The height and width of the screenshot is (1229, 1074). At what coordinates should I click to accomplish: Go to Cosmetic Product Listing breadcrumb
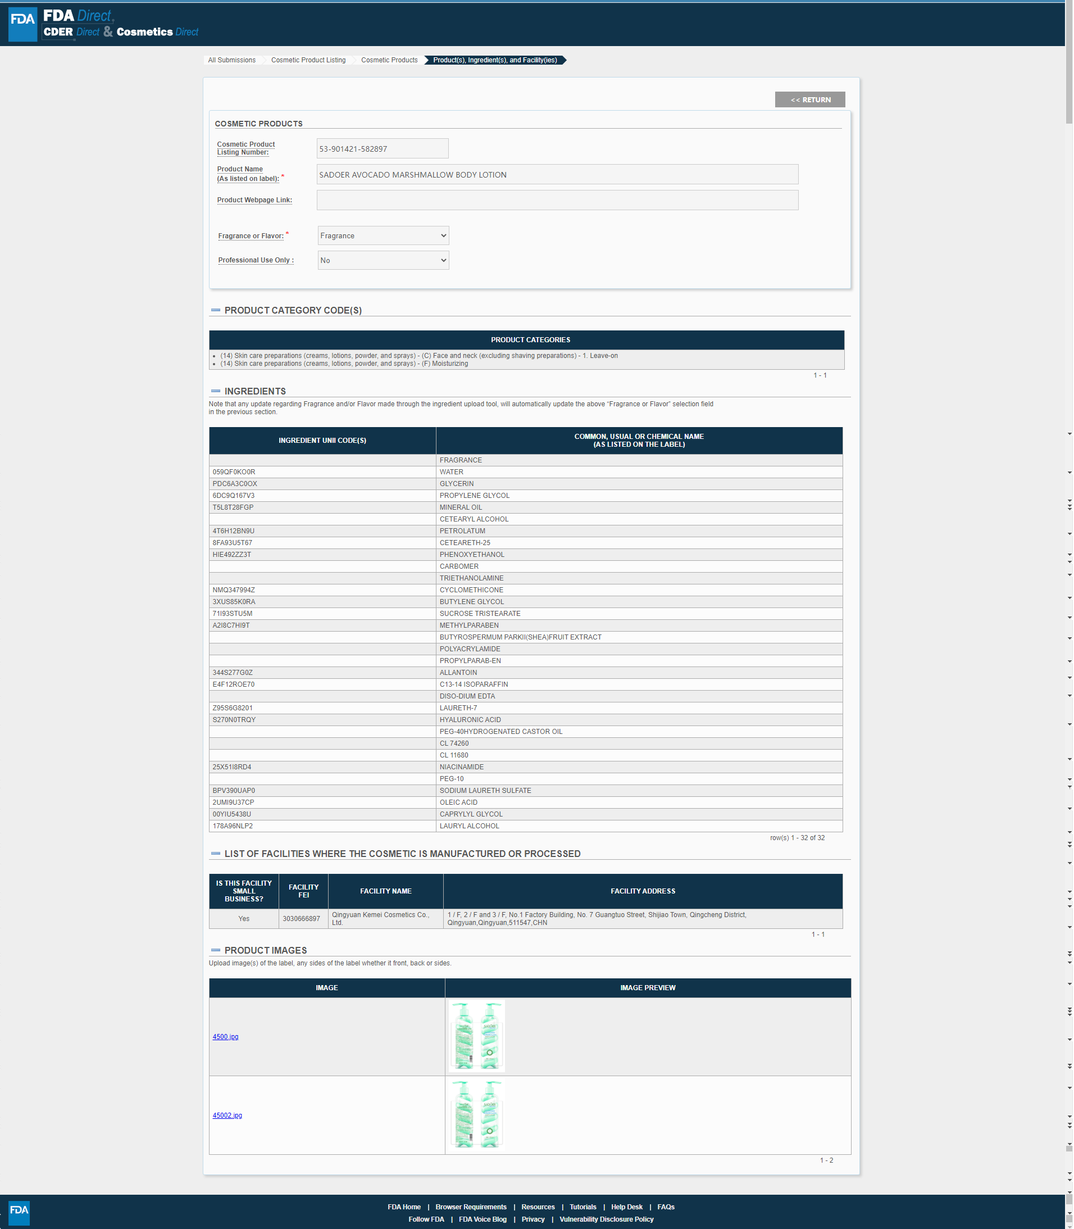tap(308, 60)
